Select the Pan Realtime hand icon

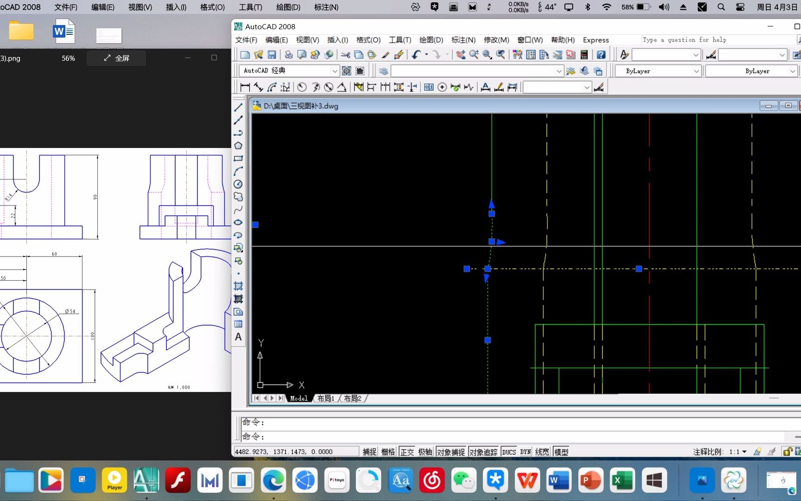pyautogui.click(x=460, y=54)
